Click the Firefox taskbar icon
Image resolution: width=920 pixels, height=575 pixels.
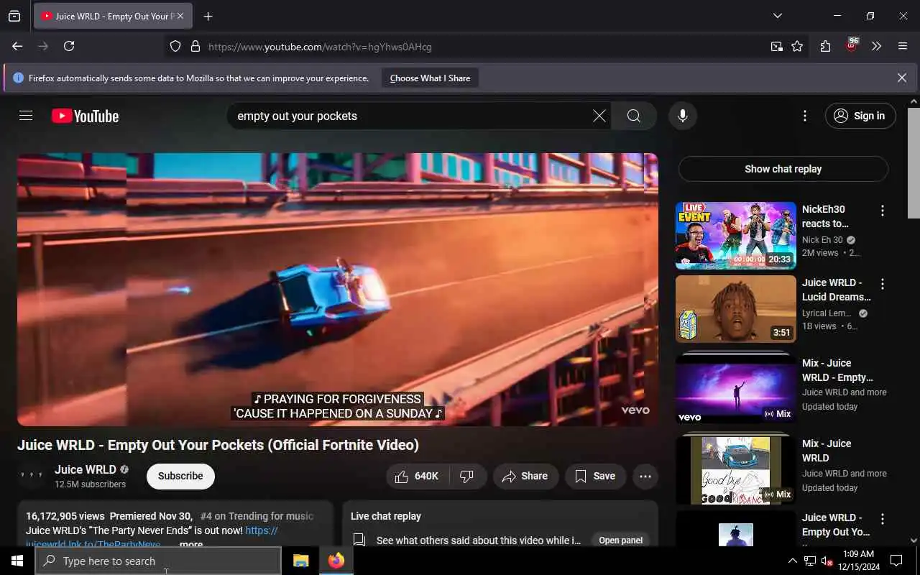(336, 561)
